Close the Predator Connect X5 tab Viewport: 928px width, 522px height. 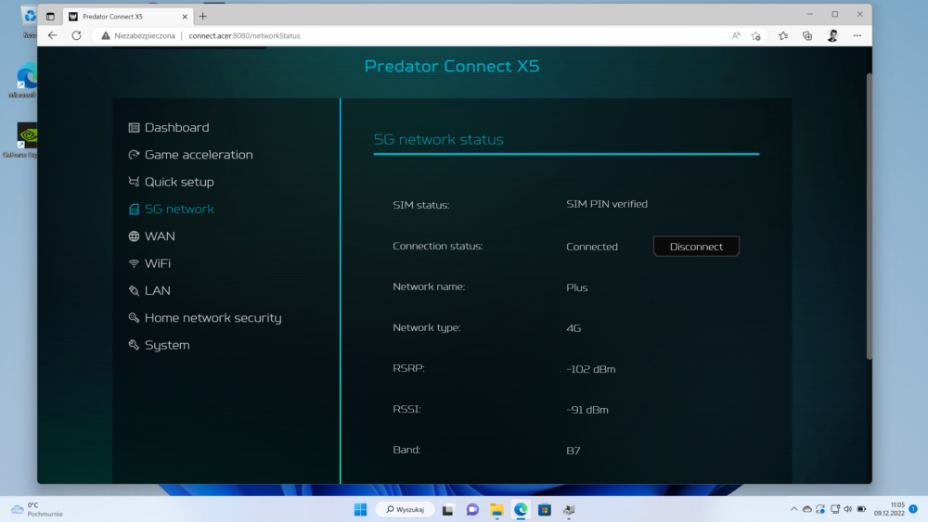(185, 17)
